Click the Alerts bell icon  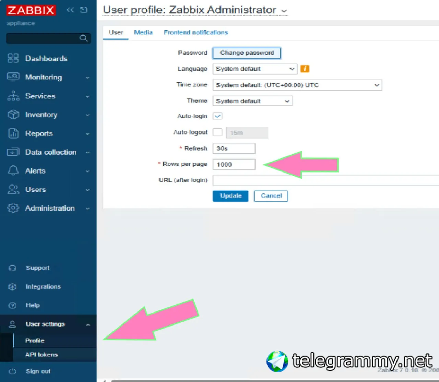(13, 170)
